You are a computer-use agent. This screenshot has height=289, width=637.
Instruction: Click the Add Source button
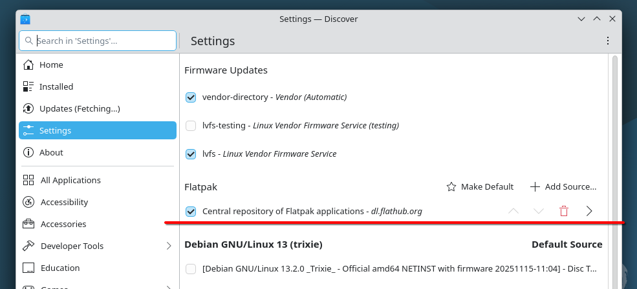563,186
